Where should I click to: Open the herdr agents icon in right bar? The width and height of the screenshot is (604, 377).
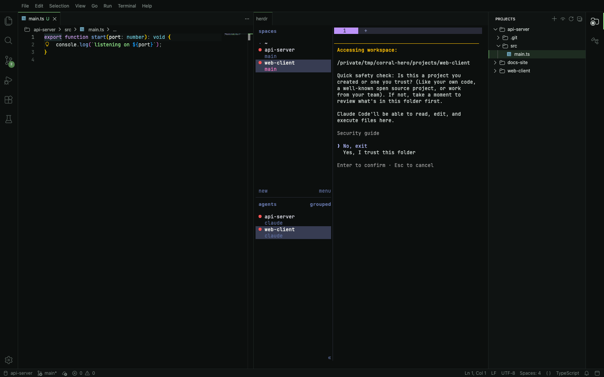pos(595,21)
